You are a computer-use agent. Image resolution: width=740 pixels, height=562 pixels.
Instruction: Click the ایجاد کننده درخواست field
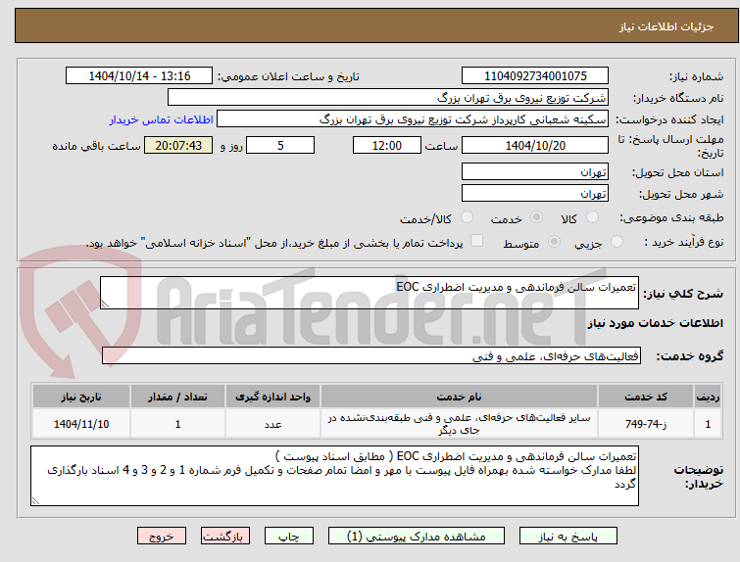(x=413, y=119)
